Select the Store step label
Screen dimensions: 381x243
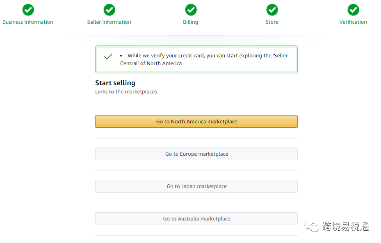272,22
